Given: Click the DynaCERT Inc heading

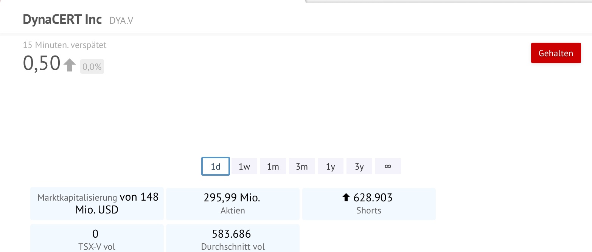Looking at the screenshot, I should coord(62,19).
